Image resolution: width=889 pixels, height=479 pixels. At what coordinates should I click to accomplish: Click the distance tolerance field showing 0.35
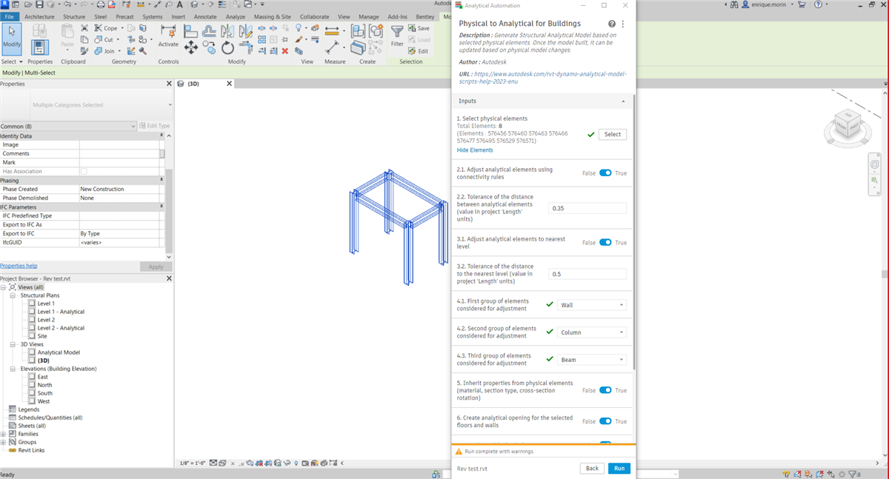(587, 209)
